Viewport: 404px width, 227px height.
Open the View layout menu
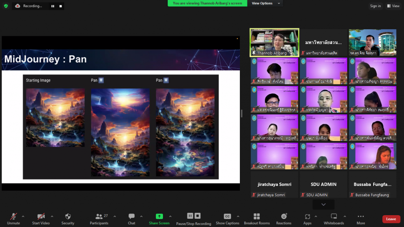point(393,6)
